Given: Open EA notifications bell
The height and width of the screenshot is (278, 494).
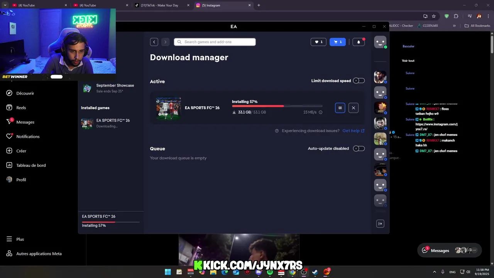Looking at the screenshot, I should point(359,42).
